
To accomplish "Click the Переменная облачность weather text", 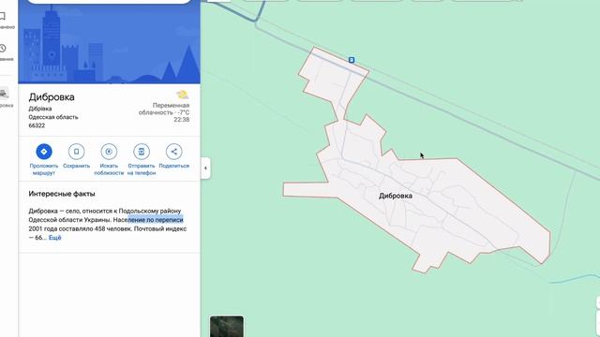I will click(164, 109).
